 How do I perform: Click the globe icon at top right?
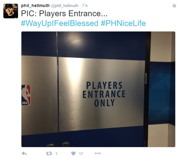pos(174,6)
